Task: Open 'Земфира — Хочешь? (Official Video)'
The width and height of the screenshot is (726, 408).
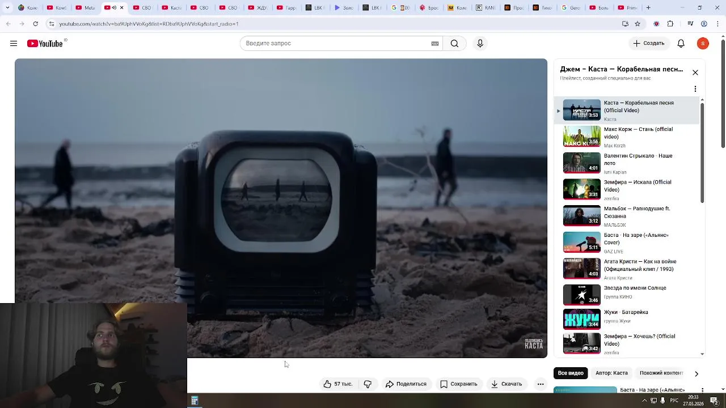Action: tap(627, 343)
